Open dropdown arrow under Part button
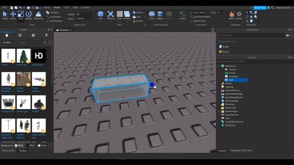The width and height of the screenshot is (294, 165). [101, 22]
